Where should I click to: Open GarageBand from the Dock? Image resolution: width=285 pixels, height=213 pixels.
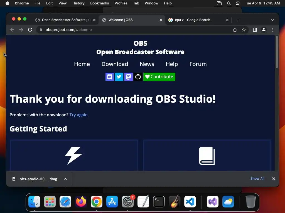175,202
